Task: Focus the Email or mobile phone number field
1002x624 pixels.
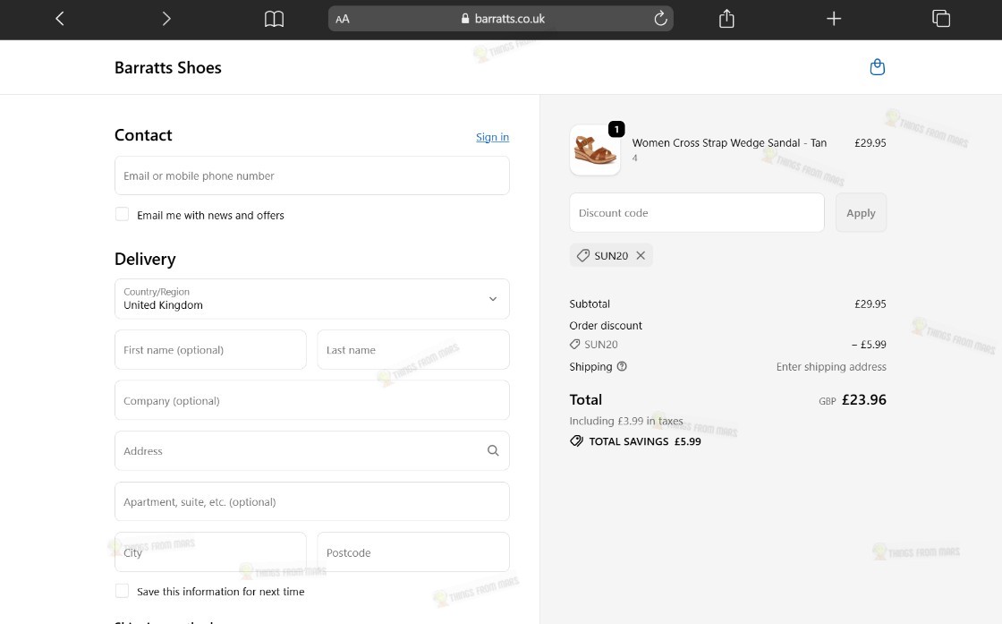Action: point(312,175)
